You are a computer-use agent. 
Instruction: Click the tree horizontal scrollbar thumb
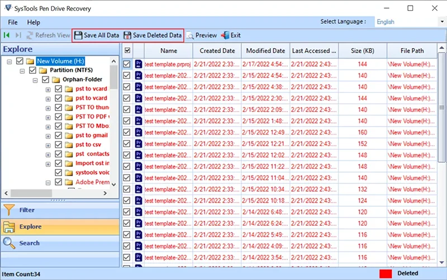pyautogui.click(x=31, y=193)
